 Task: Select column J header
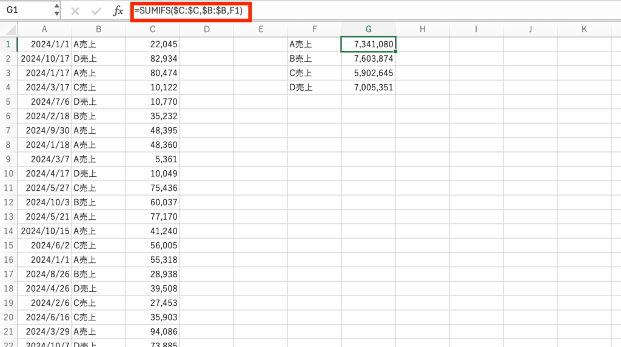pos(530,29)
